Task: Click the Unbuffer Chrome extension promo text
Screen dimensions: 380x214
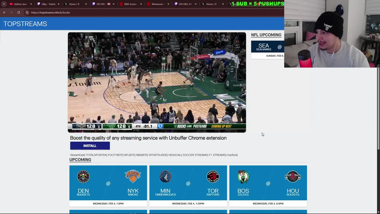Action: pos(148,138)
